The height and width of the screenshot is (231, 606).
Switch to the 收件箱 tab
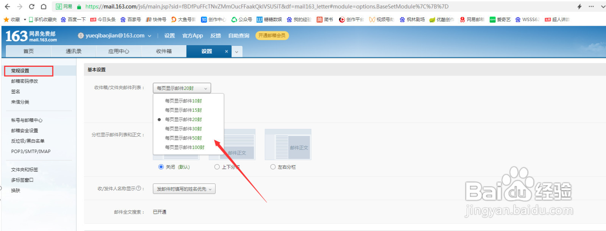pos(164,51)
